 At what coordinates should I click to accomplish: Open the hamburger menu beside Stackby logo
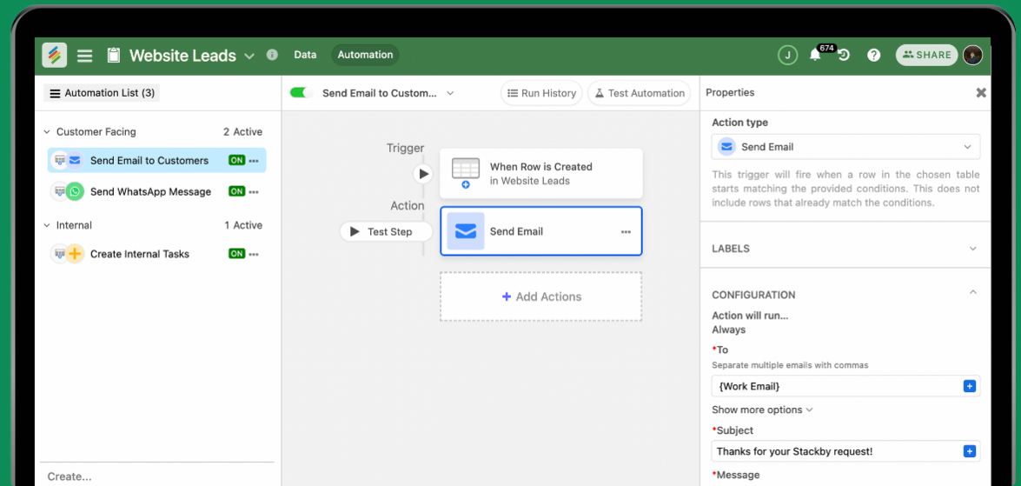[84, 56]
